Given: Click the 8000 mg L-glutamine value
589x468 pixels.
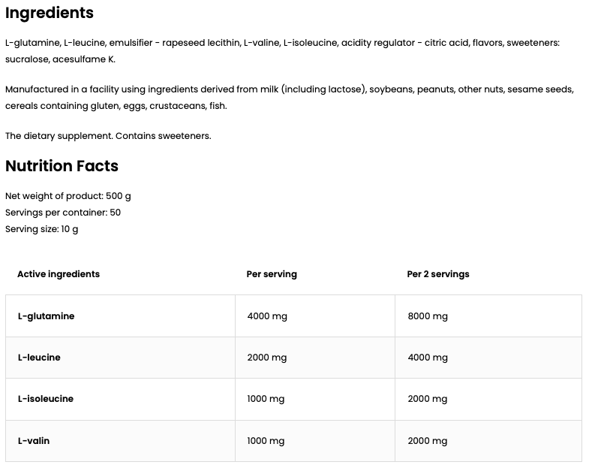Looking at the screenshot, I should [428, 316].
